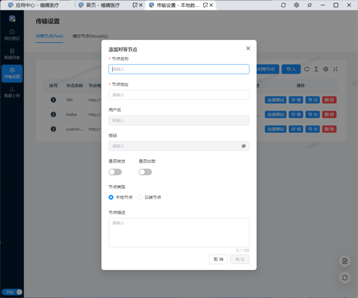The height and width of the screenshot is (298, 358).
Task: Click the 节点地址 input field
Action: pos(179,95)
